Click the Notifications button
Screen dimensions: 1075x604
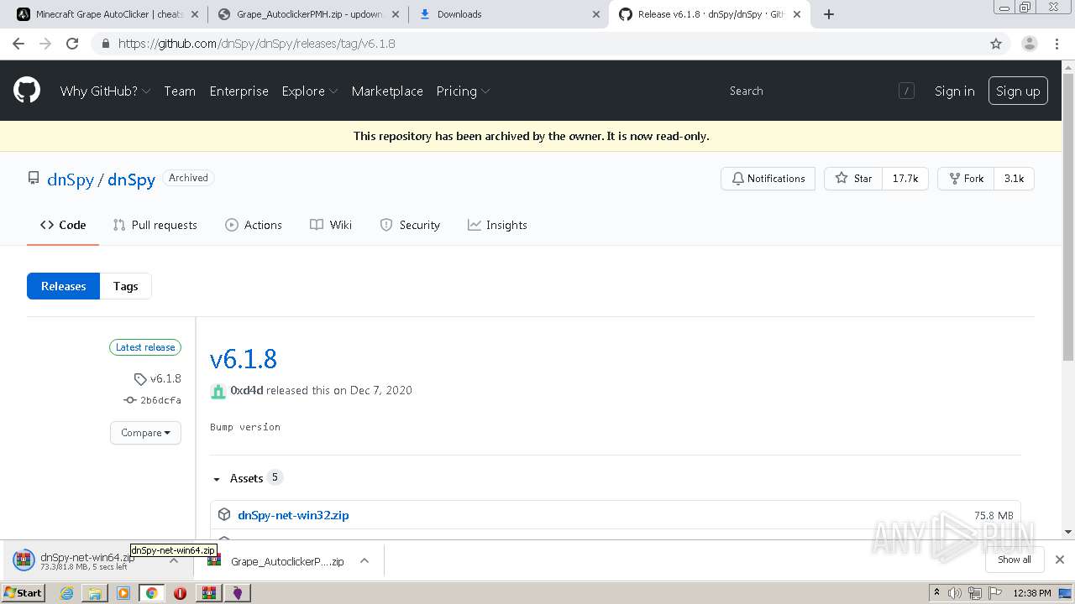pyautogui.click(x=768, y=179)
